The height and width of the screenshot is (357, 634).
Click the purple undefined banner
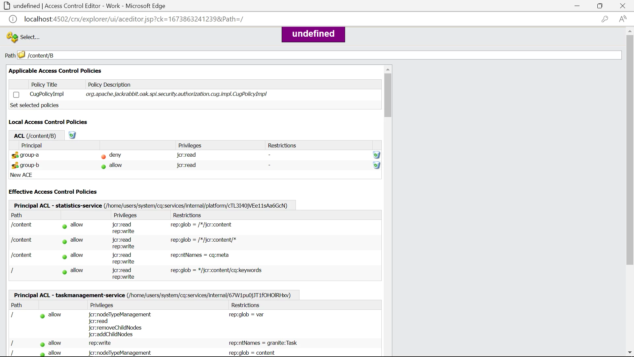pyautogui.click(x=313, y=34)
